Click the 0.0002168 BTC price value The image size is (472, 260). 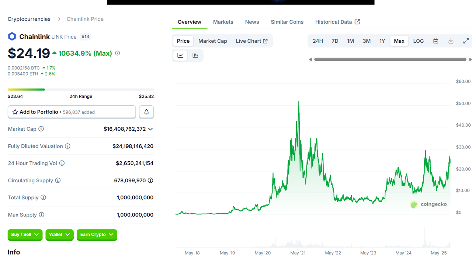tap(24, 68)
